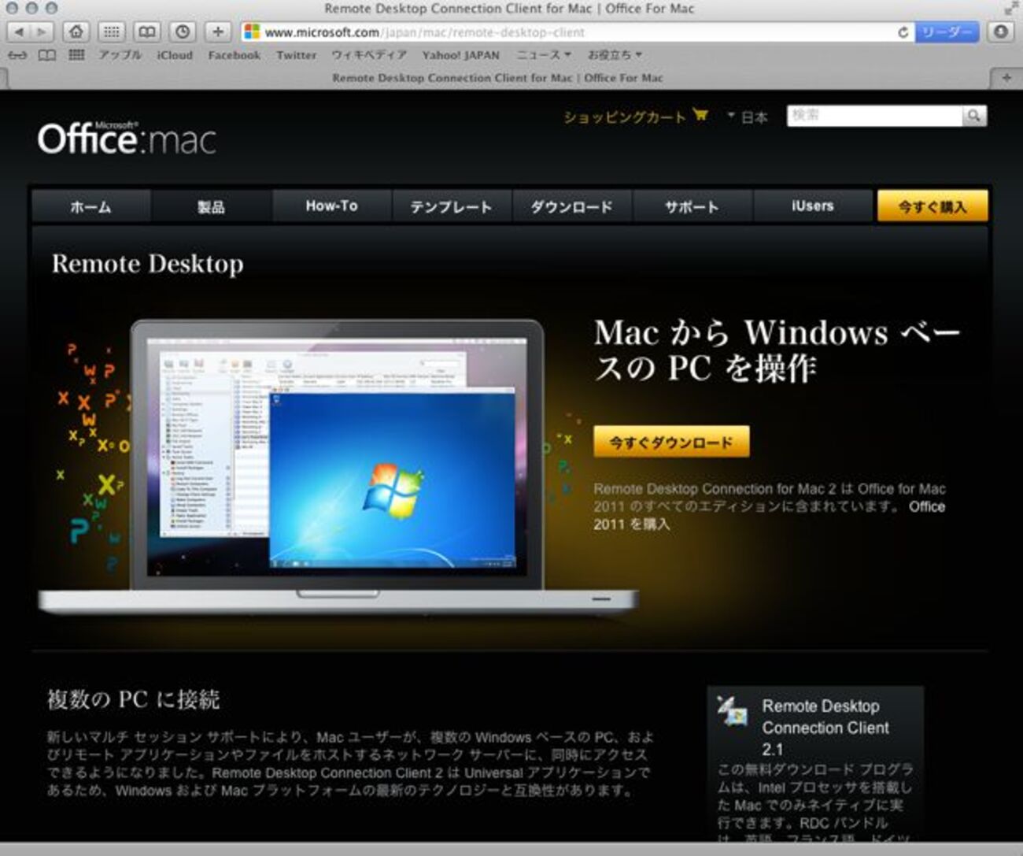
Task: Go back with the Safari back arrow
Action: point(19,32)
